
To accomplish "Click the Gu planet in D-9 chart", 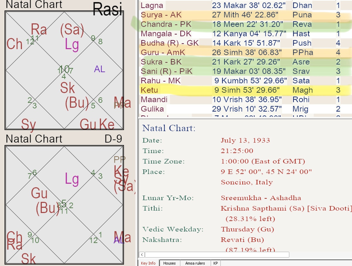I will click(x=39, y=193).
